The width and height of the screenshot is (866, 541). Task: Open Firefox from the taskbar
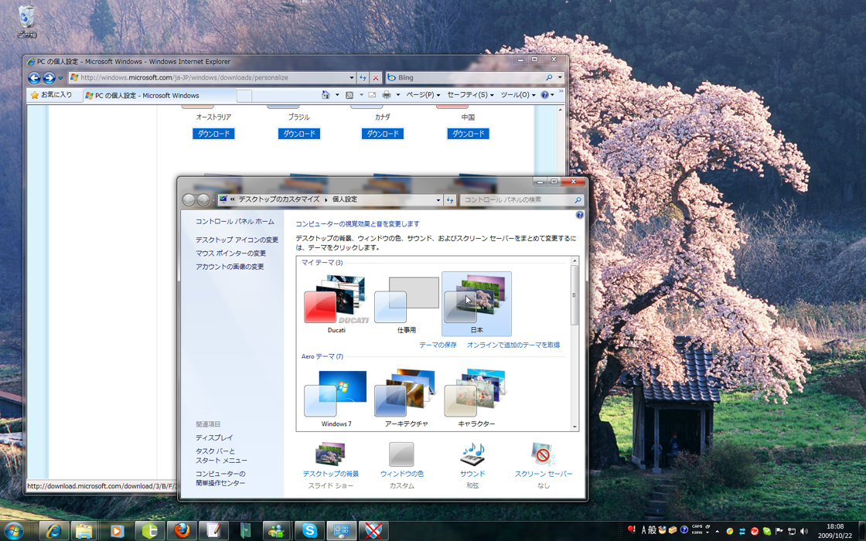pyautogui.click(x=182, y=531)
